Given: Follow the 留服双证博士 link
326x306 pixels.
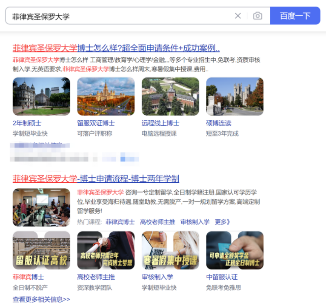Looking at the screenshot, I should pos(96,123).
